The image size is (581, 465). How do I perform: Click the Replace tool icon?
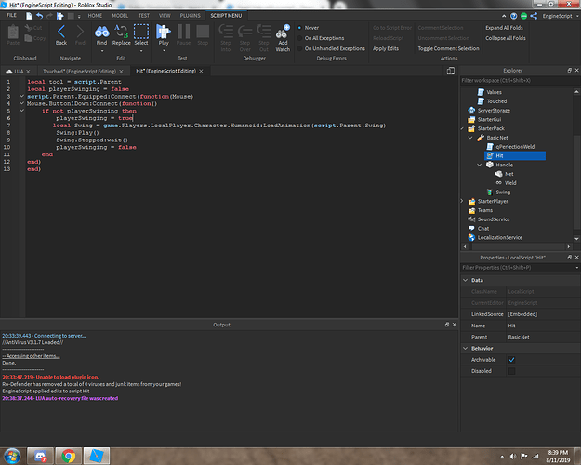click(121, 32)
